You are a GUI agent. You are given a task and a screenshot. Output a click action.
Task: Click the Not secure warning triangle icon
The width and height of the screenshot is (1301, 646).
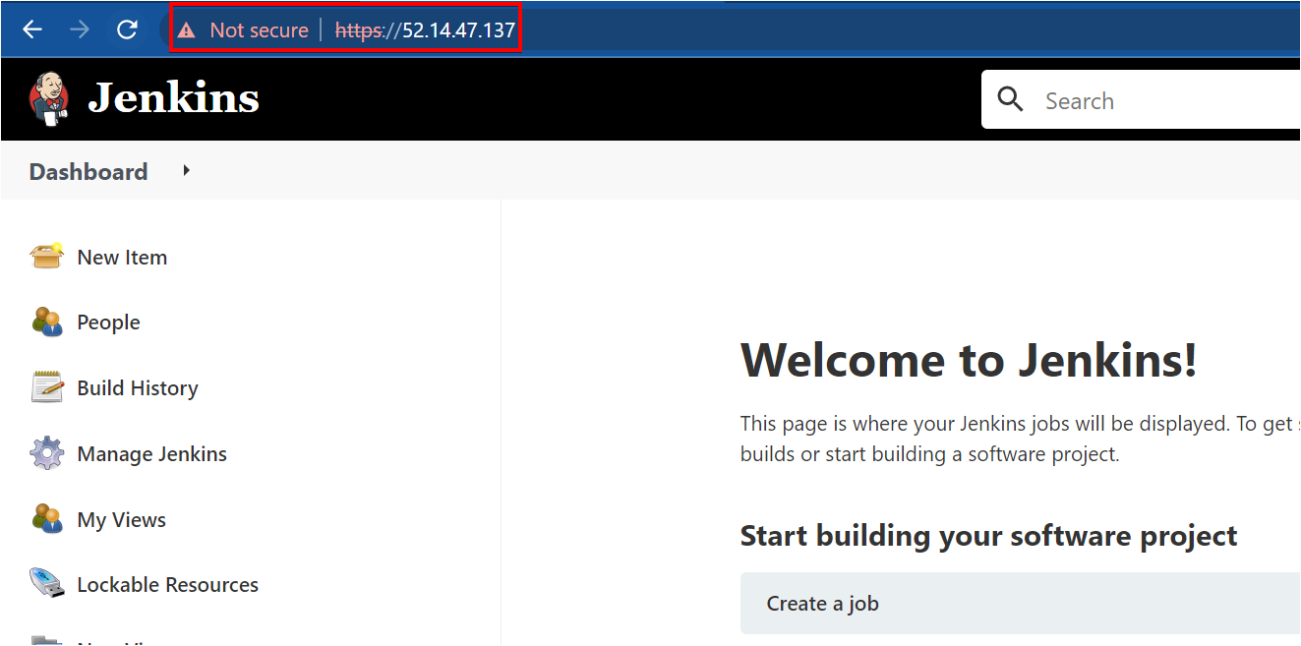[186, 30]
